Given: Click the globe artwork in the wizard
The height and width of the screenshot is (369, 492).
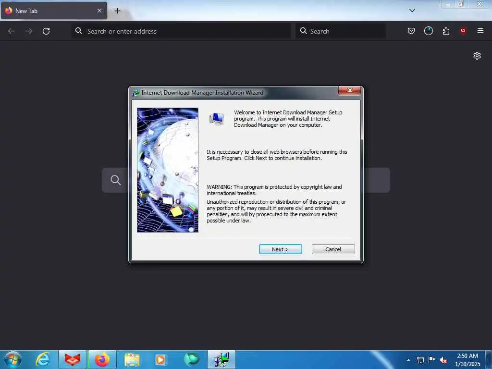Looking at the screenshot, I should [x=168, y=170].
